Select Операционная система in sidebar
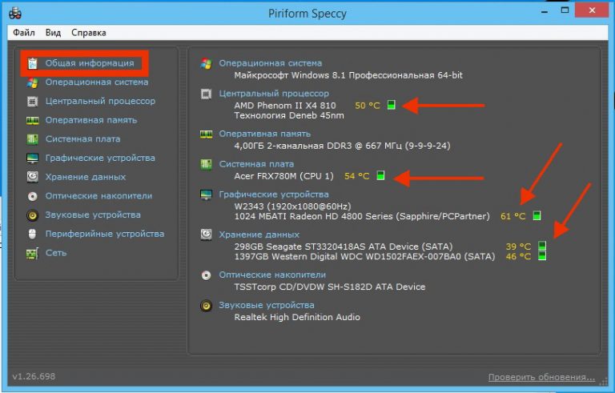The width and height of the screenshot is (615, 393). click(97, 82)
